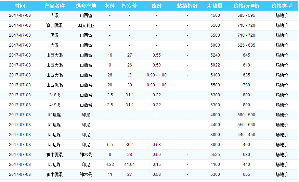Select the 41.61 volatile content value
This screenshot has height=182, width=299.
pos(129,165)
